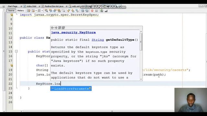Viewport: 207px width, 116px height.
Task: Stop Macro Recording icon
Action: point(96,11)
